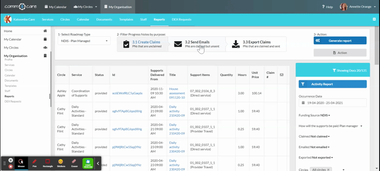The image size is (380, 171).
Task: Click the building icon beside sidebar My Organisation
Action: tap(45, 56)
